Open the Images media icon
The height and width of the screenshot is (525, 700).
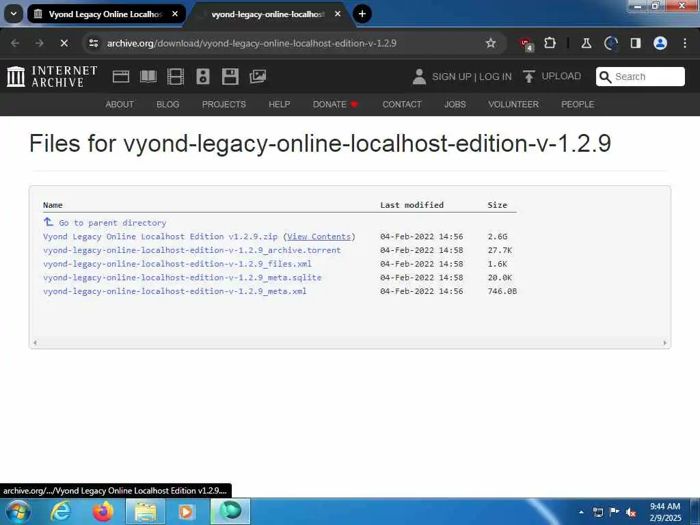click(x=258, y=77)
